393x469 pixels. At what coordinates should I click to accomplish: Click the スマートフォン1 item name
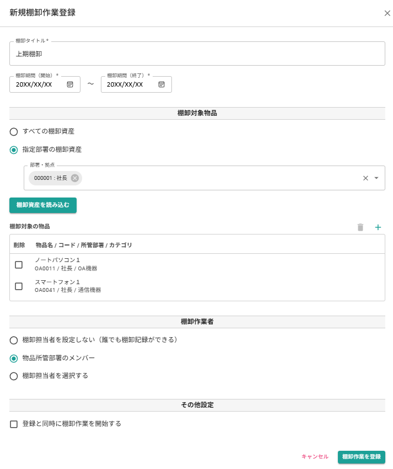57,282
